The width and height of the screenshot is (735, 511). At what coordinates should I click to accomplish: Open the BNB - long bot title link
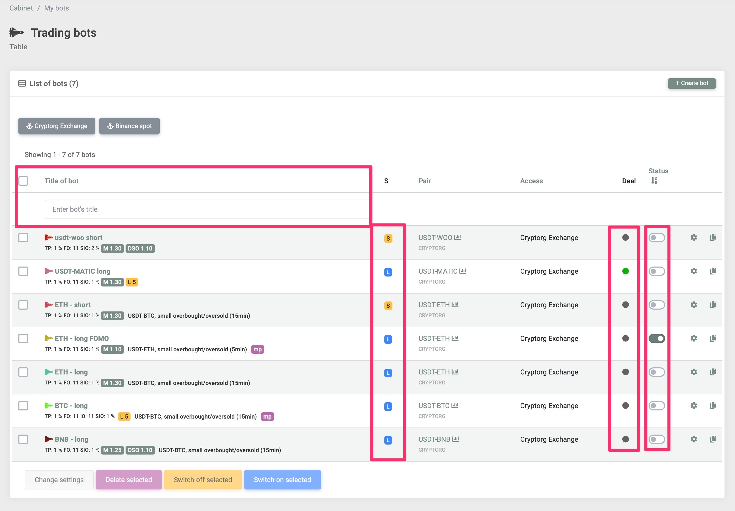click(x=71, y=439)
